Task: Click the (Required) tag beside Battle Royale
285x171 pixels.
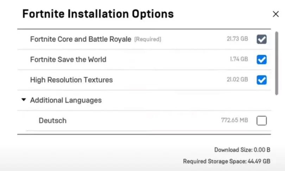Action: tap(148, 39)
